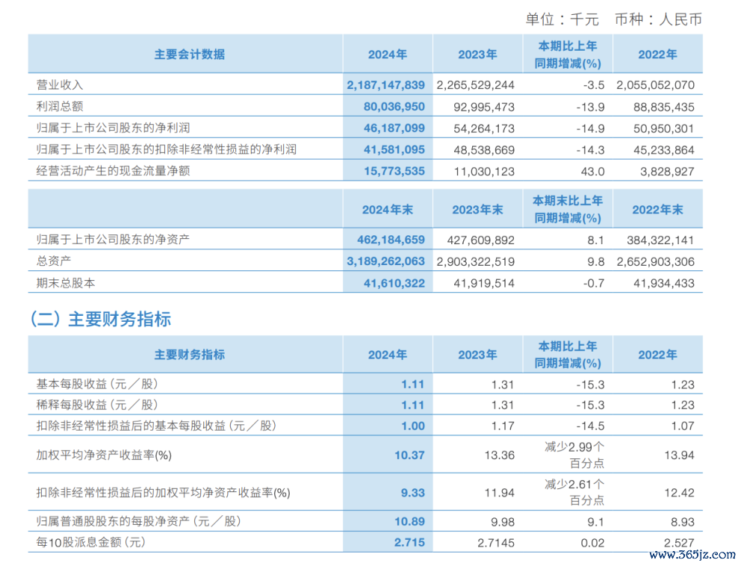741x566 pixels.
Task: Click 2022 total assets 2,652,903,306
Action: [x=655, y=261]
